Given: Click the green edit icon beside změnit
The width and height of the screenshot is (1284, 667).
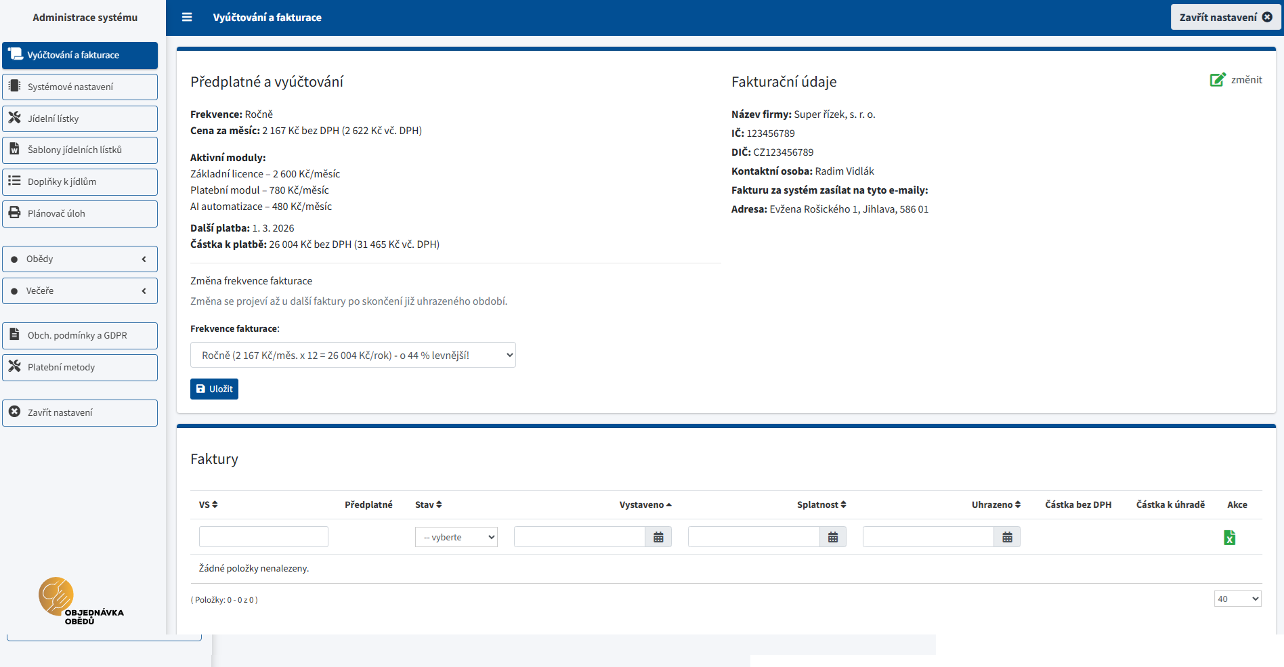Looking at the screenshot, I should coord(1217,80).
